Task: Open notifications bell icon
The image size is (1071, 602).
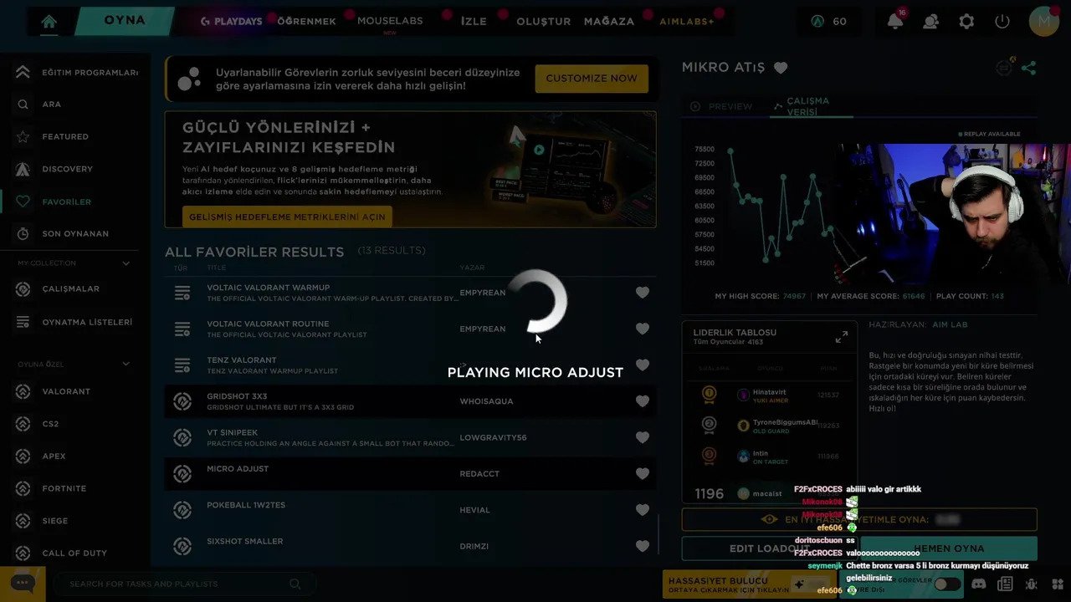Action: pyautogui.click(x=895, y=22)
